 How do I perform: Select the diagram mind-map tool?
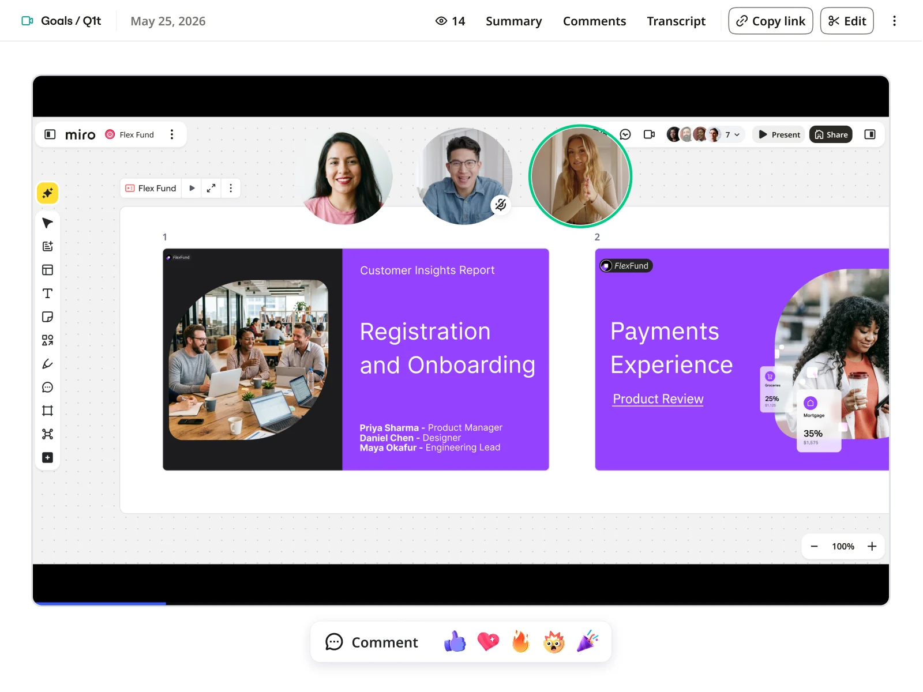click(48, 434)
